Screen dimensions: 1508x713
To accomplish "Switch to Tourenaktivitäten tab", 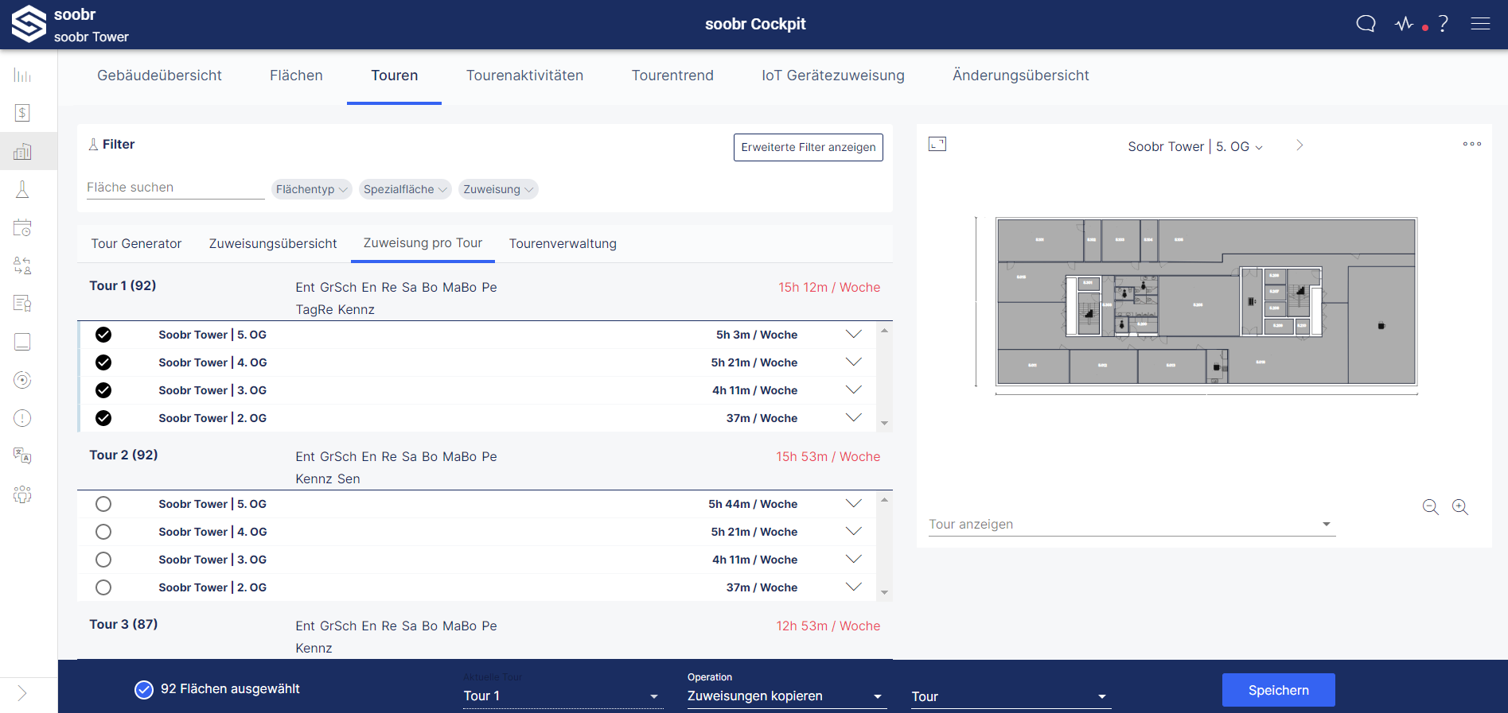I will point(524,76).
